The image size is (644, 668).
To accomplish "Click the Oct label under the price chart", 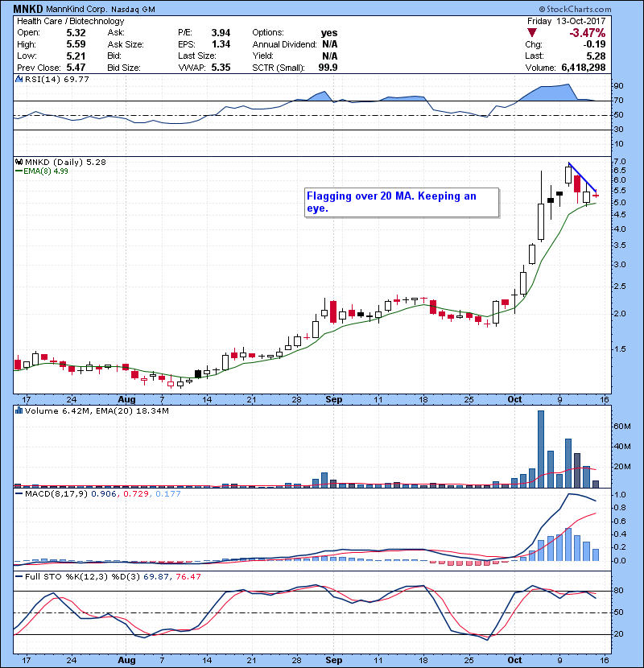I will [514, 400].
